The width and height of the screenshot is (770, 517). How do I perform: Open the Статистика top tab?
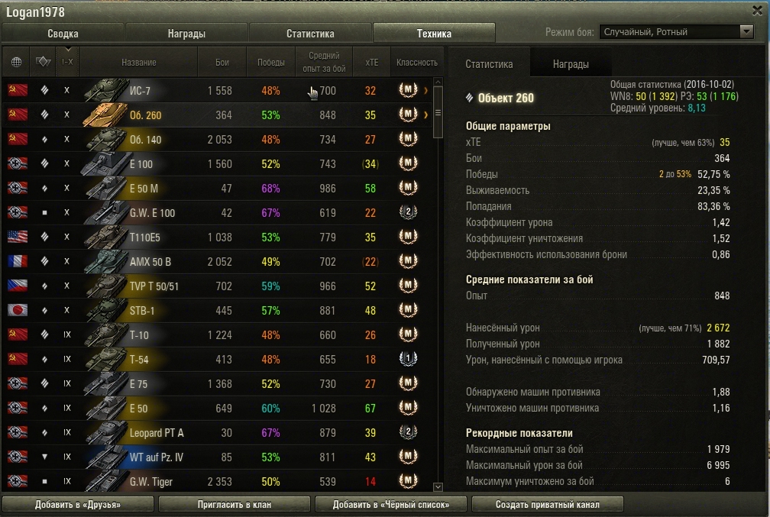pos(310,34)
